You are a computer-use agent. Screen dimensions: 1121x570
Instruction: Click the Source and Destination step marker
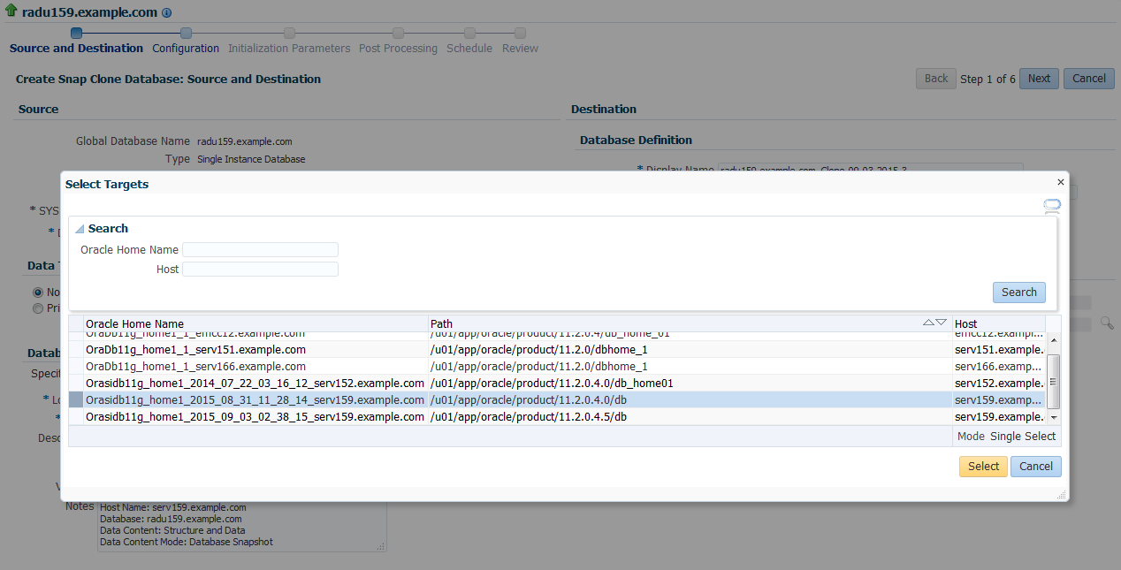[76, 33]
